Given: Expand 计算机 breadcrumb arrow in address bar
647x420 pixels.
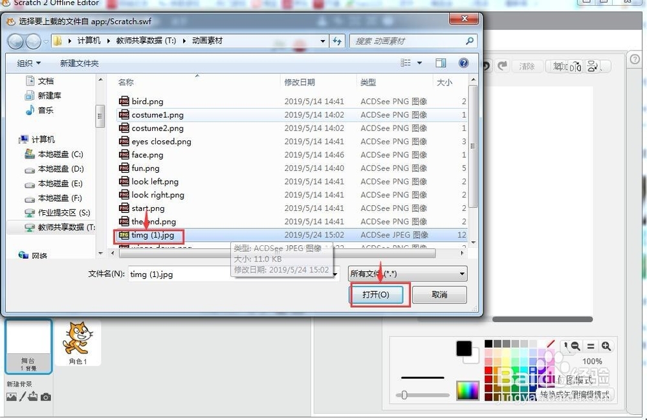Looking at the screenshot, I should [x=109, y=41].
